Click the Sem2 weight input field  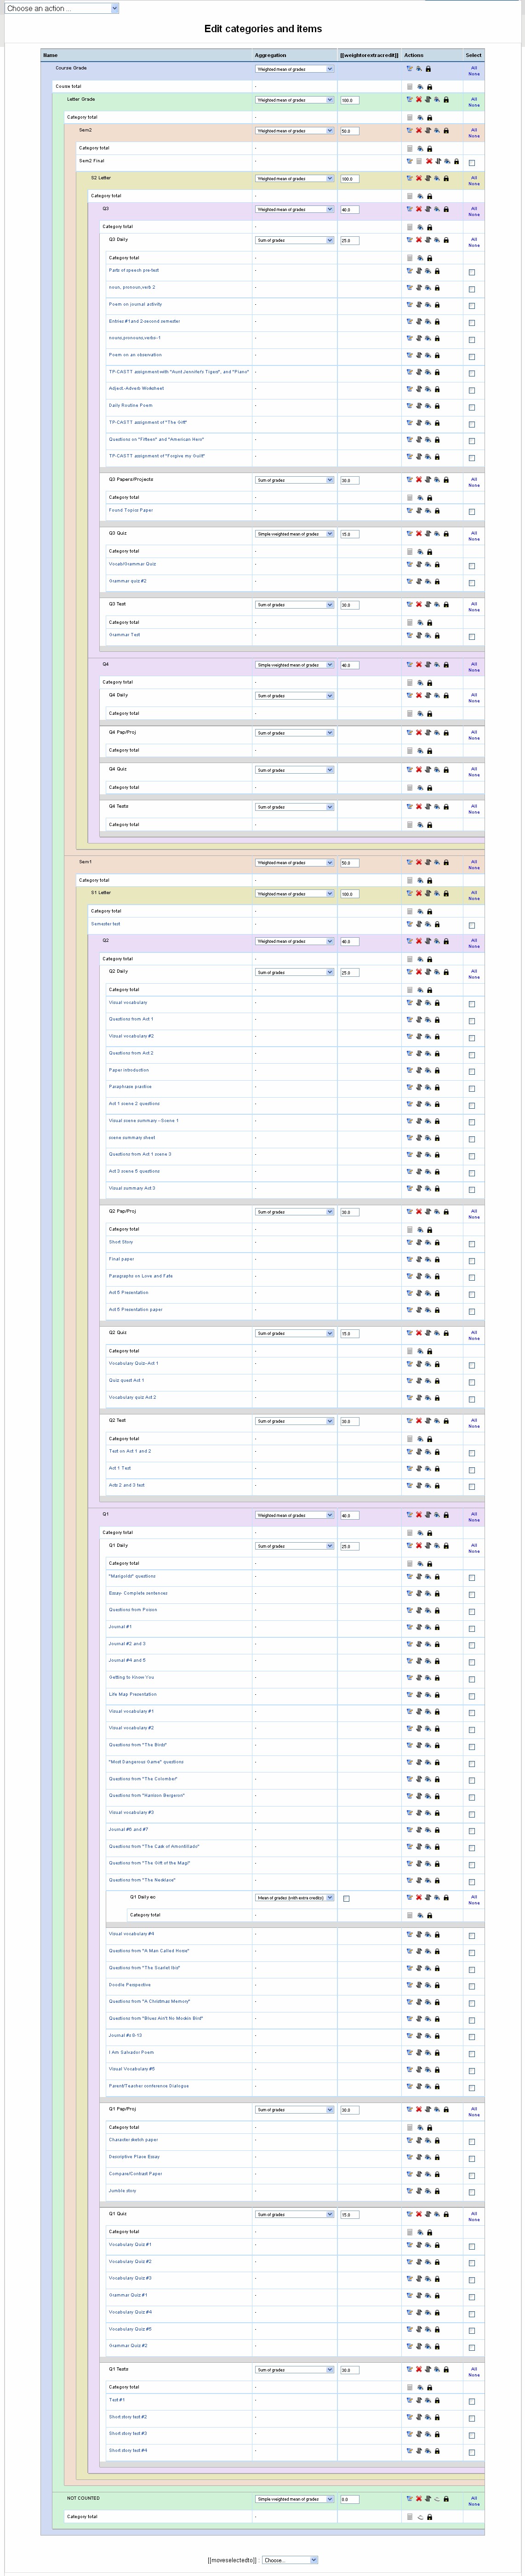coord(349,131)
